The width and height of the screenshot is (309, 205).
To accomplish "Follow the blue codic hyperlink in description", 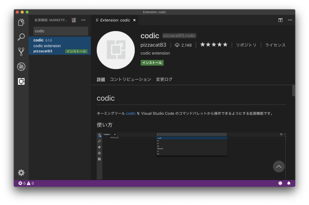I will point(131,113).
